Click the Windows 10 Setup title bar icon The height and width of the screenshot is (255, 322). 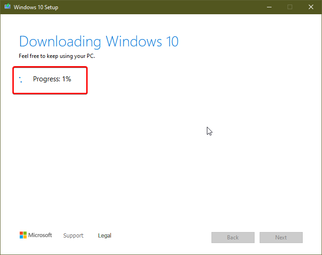coord(7,6)
